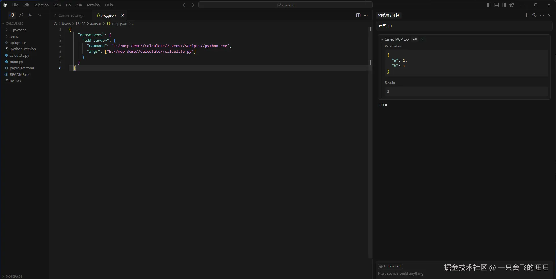Click the "args" key in editor
Image resolution: width=556 pixels, height=279 pixels.
94,52
